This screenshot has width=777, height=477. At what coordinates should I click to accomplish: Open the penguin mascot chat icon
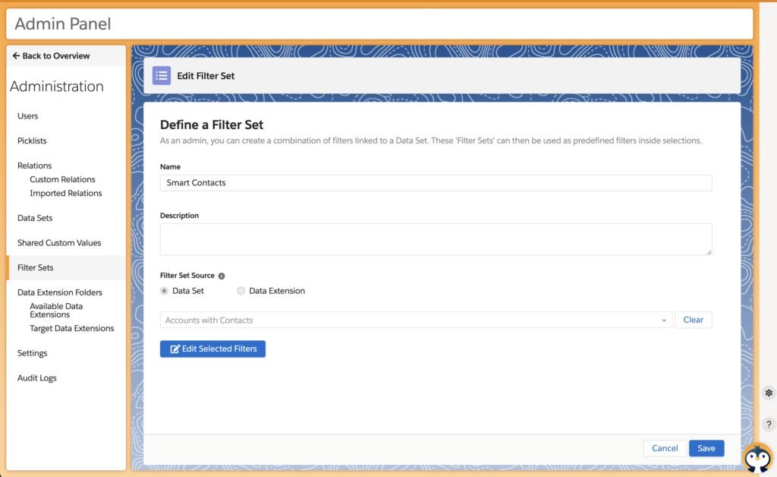click(757, 458)
